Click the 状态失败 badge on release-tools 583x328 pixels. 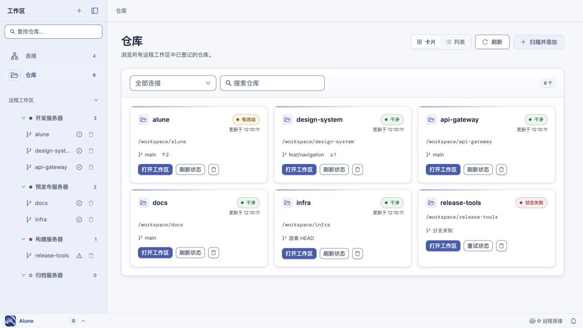tap(532, 203)
